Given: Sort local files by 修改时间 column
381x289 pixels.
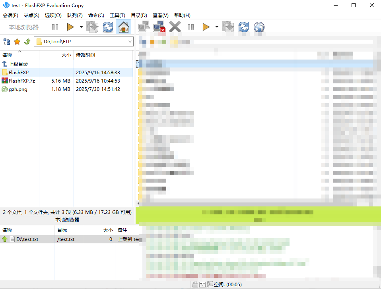Looking at the screenshot, I should click(x=103, y=55).
